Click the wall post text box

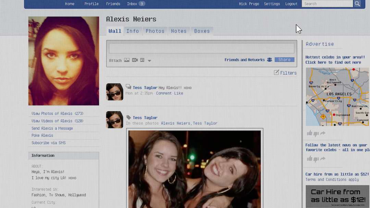[x=201, y=48]
